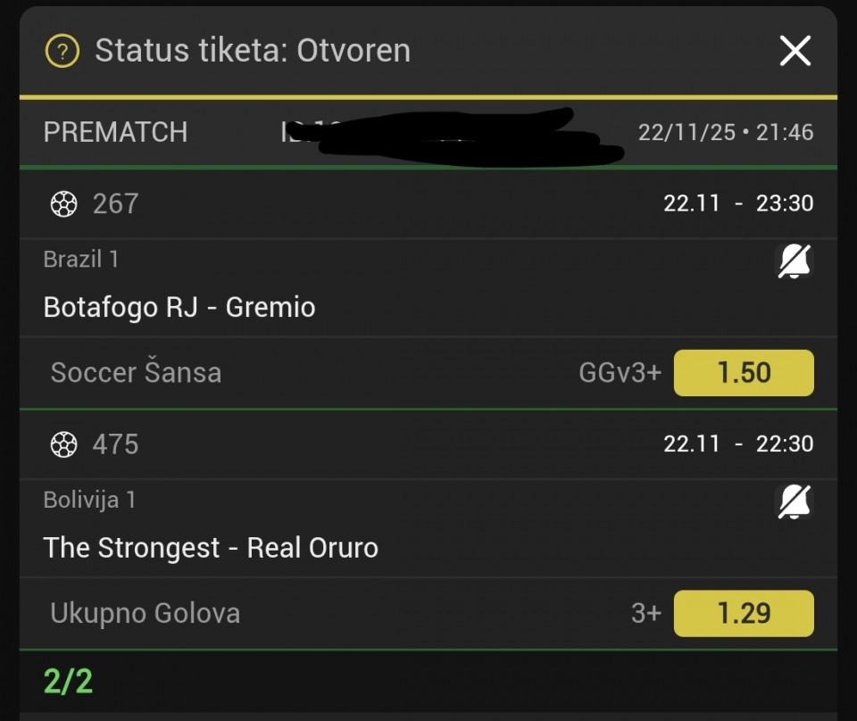Click soccer ball icon beside 267
Screen dimensions: 857x721
pos(63,204)
